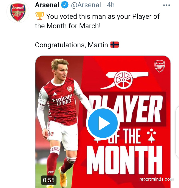Click the "Congratulations, Martin" text

pos(71,45)
